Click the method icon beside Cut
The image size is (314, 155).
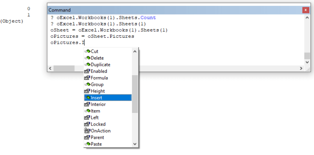tap(87, 52)
